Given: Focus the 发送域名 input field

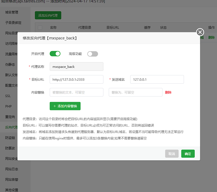Looking at the screenshot, I should click(x=157, y=79).
